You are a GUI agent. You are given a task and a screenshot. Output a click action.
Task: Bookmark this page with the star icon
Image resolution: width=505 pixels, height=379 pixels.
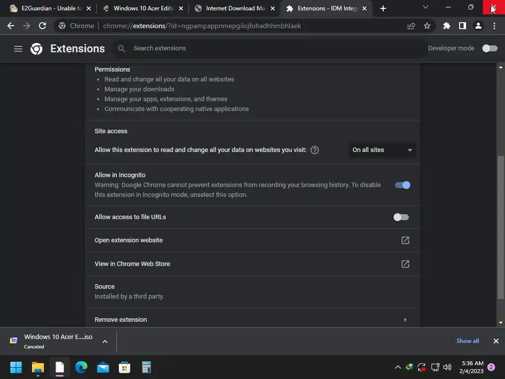427,26
